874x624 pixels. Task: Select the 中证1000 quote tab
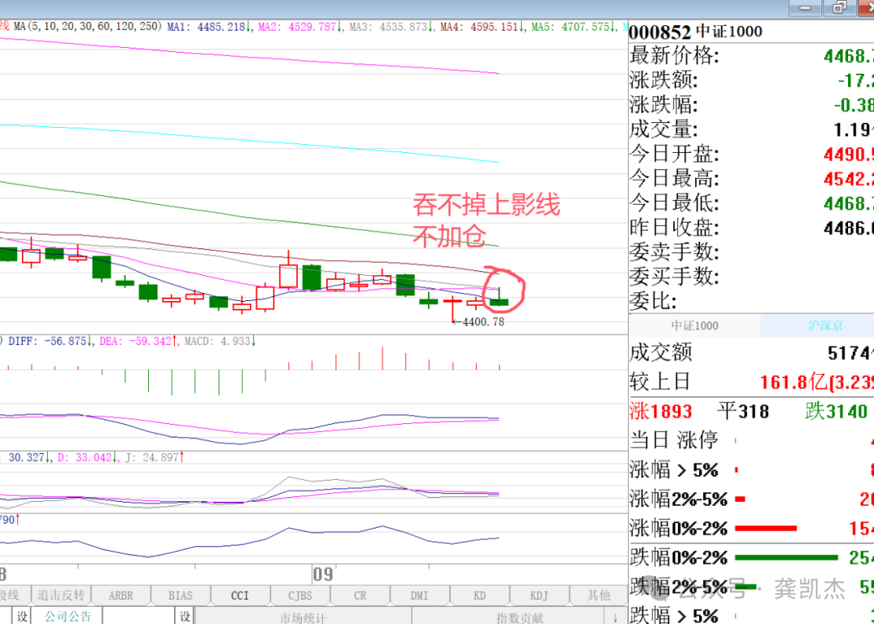click(694, 325)
